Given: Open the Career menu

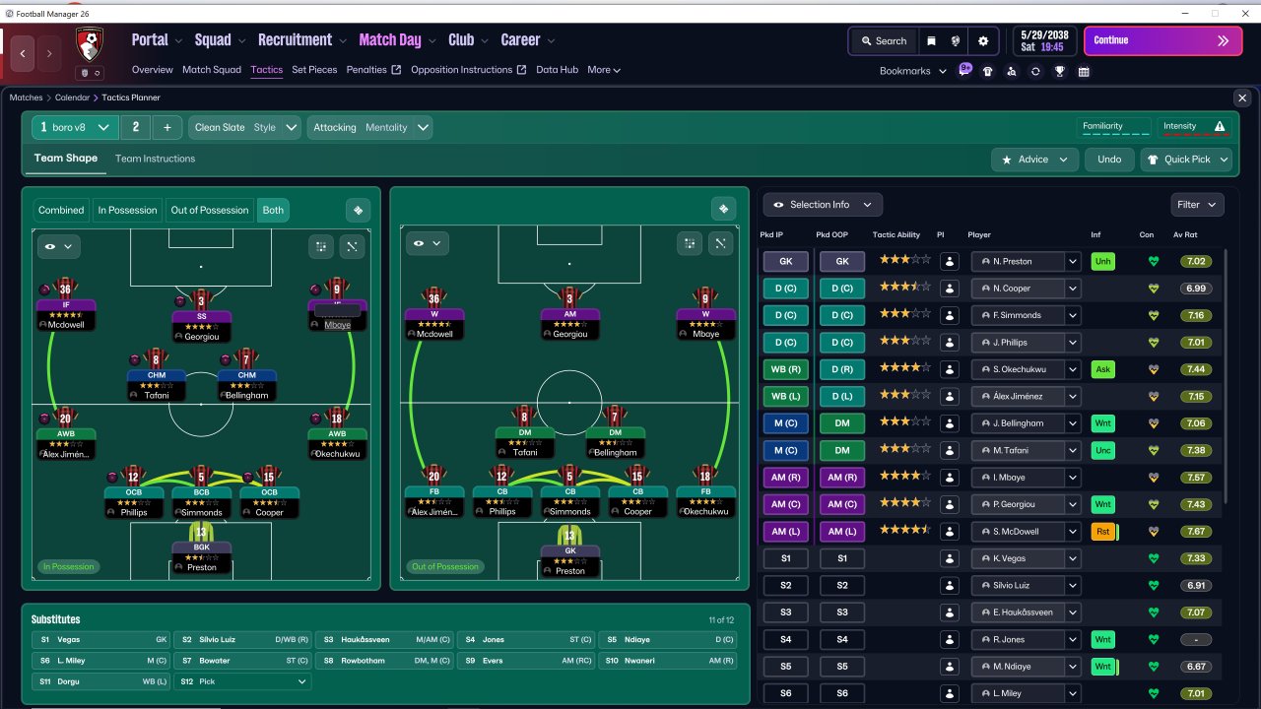Looking at the screenshot, I should (528, 40).
